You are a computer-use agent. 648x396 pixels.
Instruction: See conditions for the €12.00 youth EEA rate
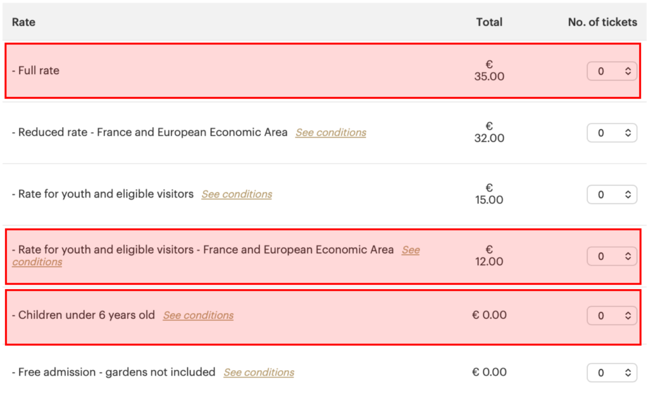[x=411, y=251]
